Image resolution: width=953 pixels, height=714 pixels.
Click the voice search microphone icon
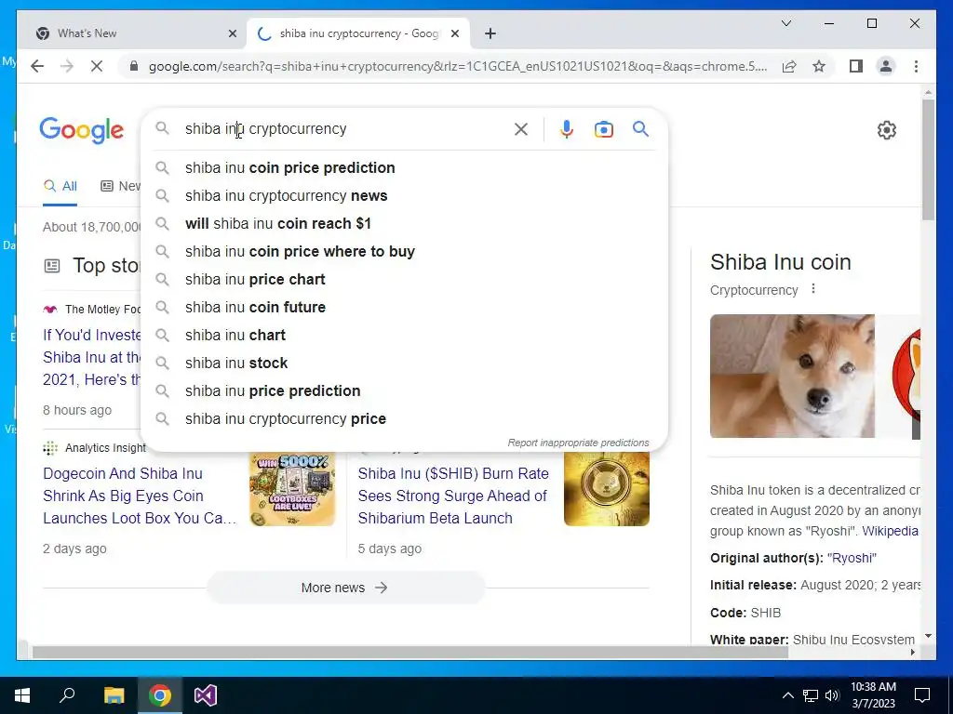pos(567,129)
